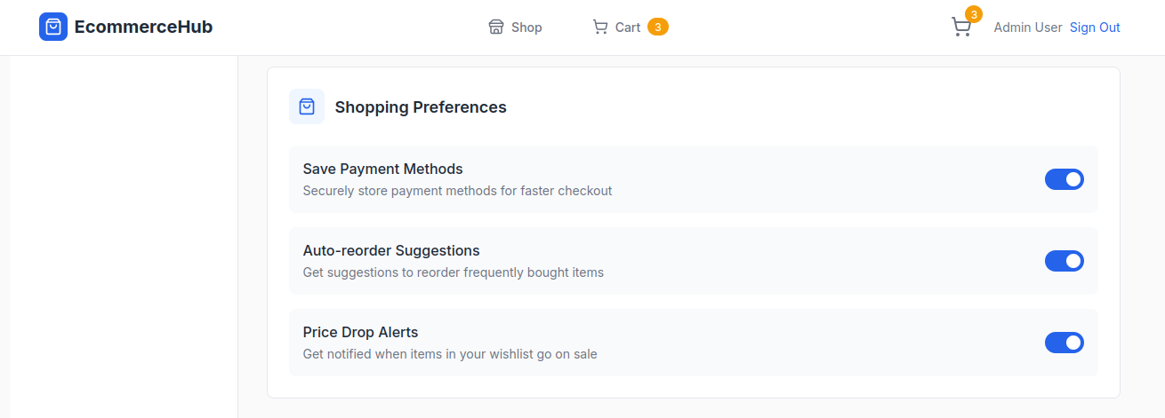Click the Admin User name
This screenshot has height=418, width=1165.
(1027, 28)
